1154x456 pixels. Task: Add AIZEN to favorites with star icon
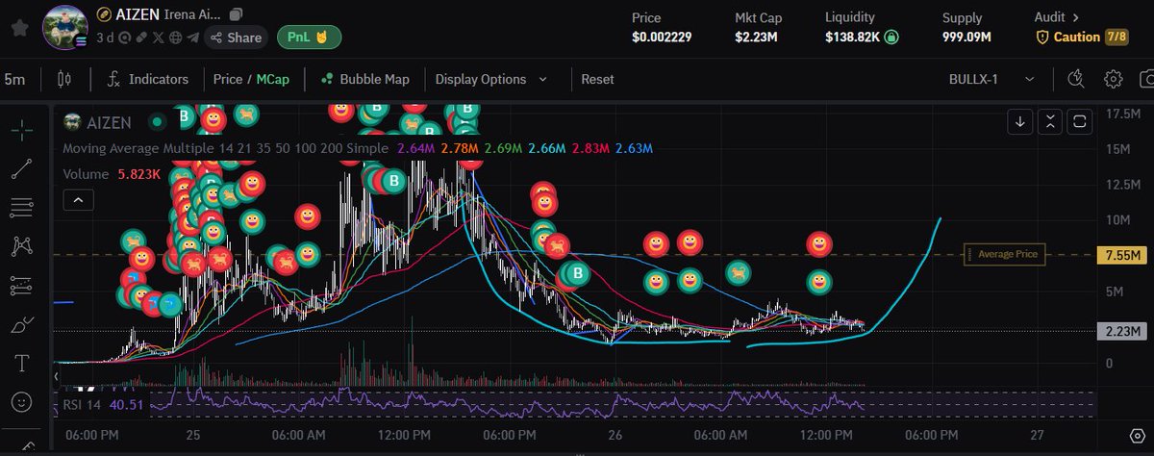[20, 28]
